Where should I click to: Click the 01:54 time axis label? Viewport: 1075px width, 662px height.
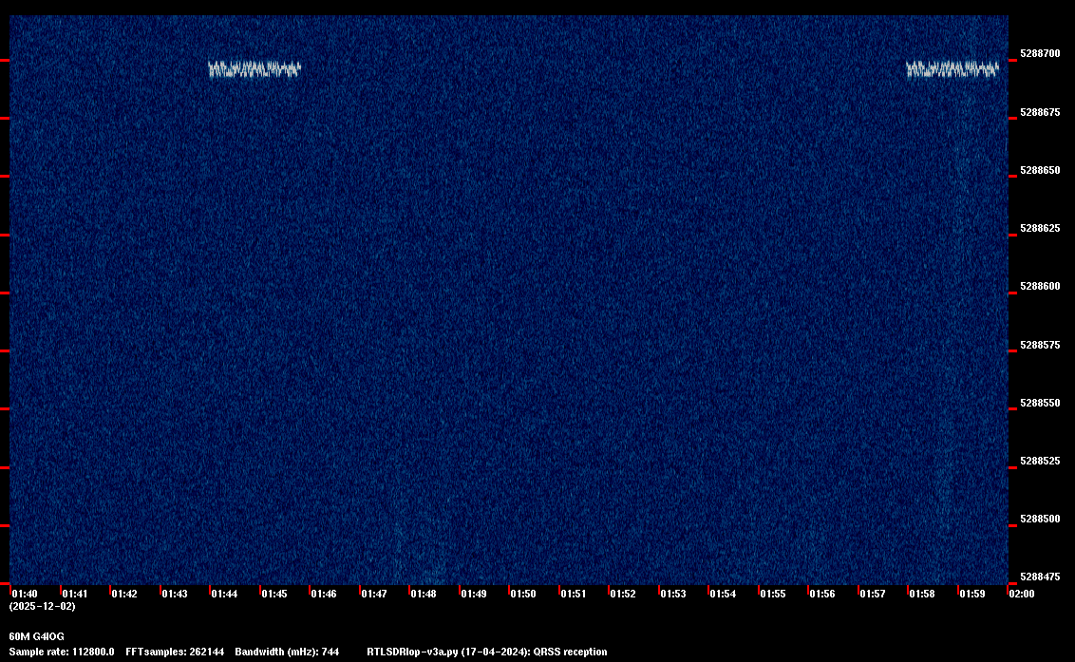723,594
